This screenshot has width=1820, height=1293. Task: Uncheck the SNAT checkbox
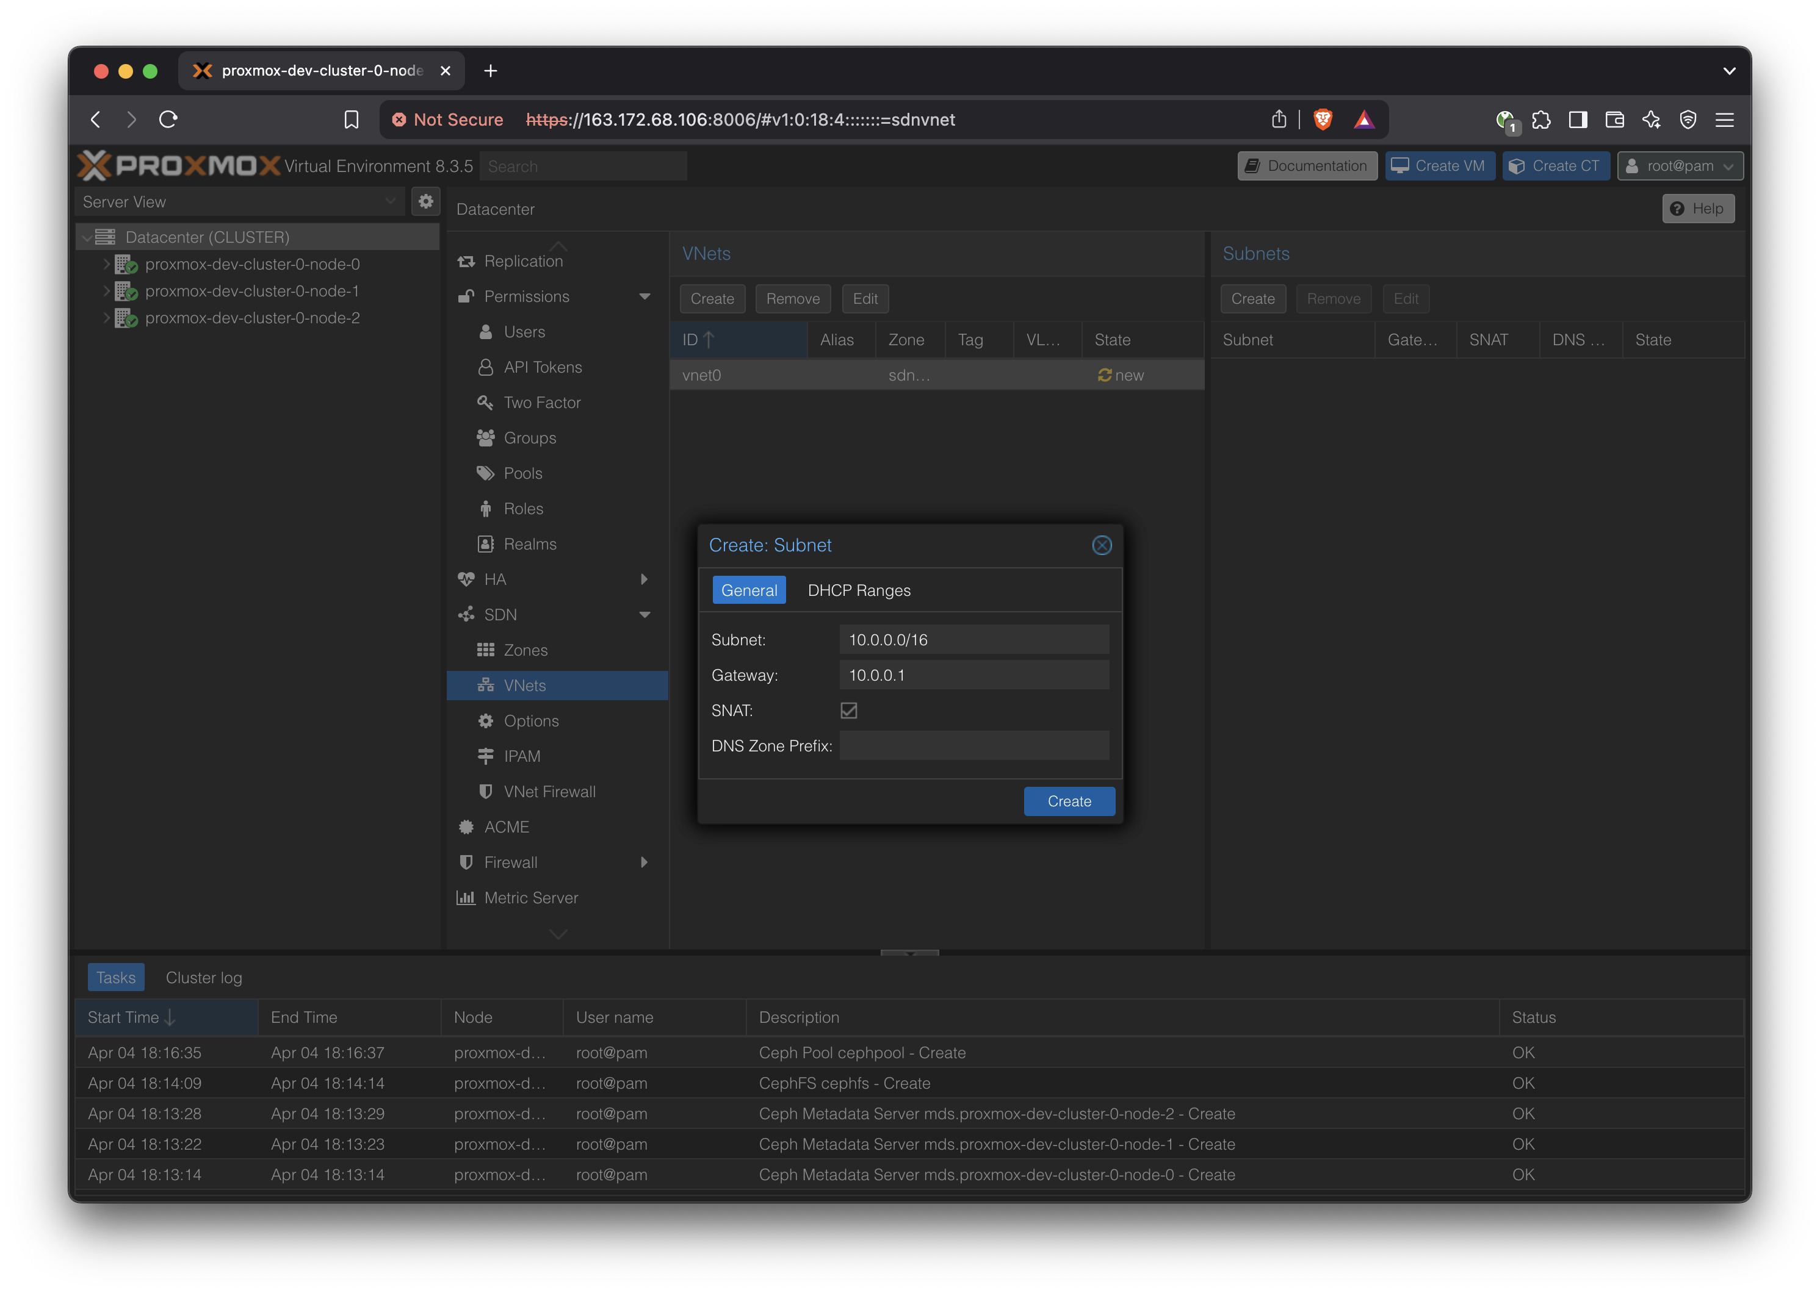(x=849, y=710)
